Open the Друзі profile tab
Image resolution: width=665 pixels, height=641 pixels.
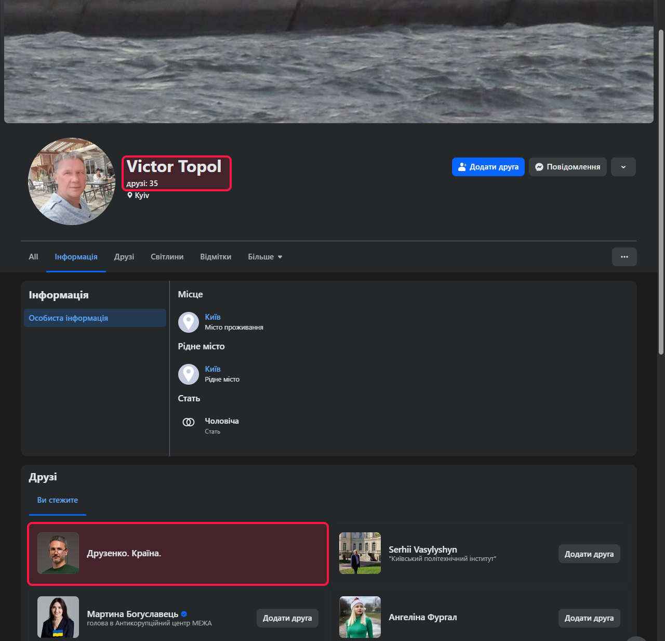tap(124, 257)
